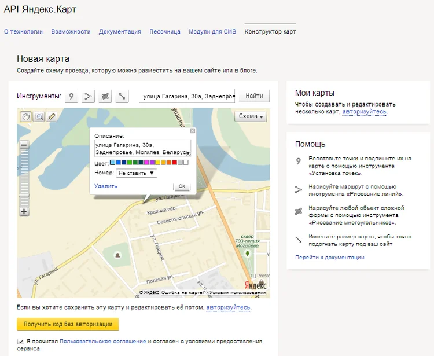Open the Схема map type dropdown
This screenshot has height=356, width=434.
click(x=251, y=116)
